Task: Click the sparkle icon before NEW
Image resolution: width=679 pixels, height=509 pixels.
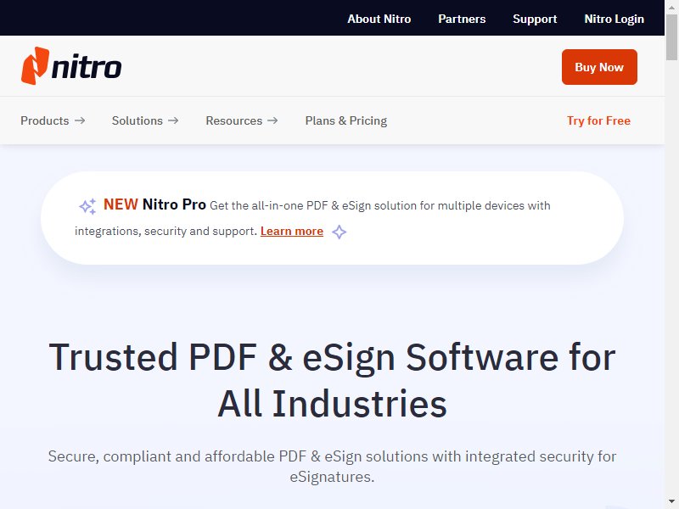Action: [x=87, y=206]
